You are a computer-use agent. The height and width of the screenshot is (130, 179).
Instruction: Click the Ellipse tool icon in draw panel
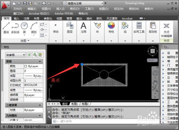pyautogui.click(x=42, y=30)
